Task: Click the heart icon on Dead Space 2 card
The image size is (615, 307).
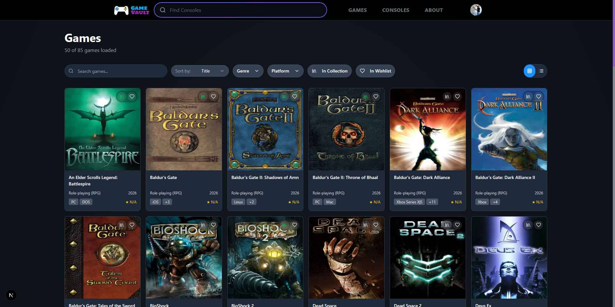Action: pos(457,225)
